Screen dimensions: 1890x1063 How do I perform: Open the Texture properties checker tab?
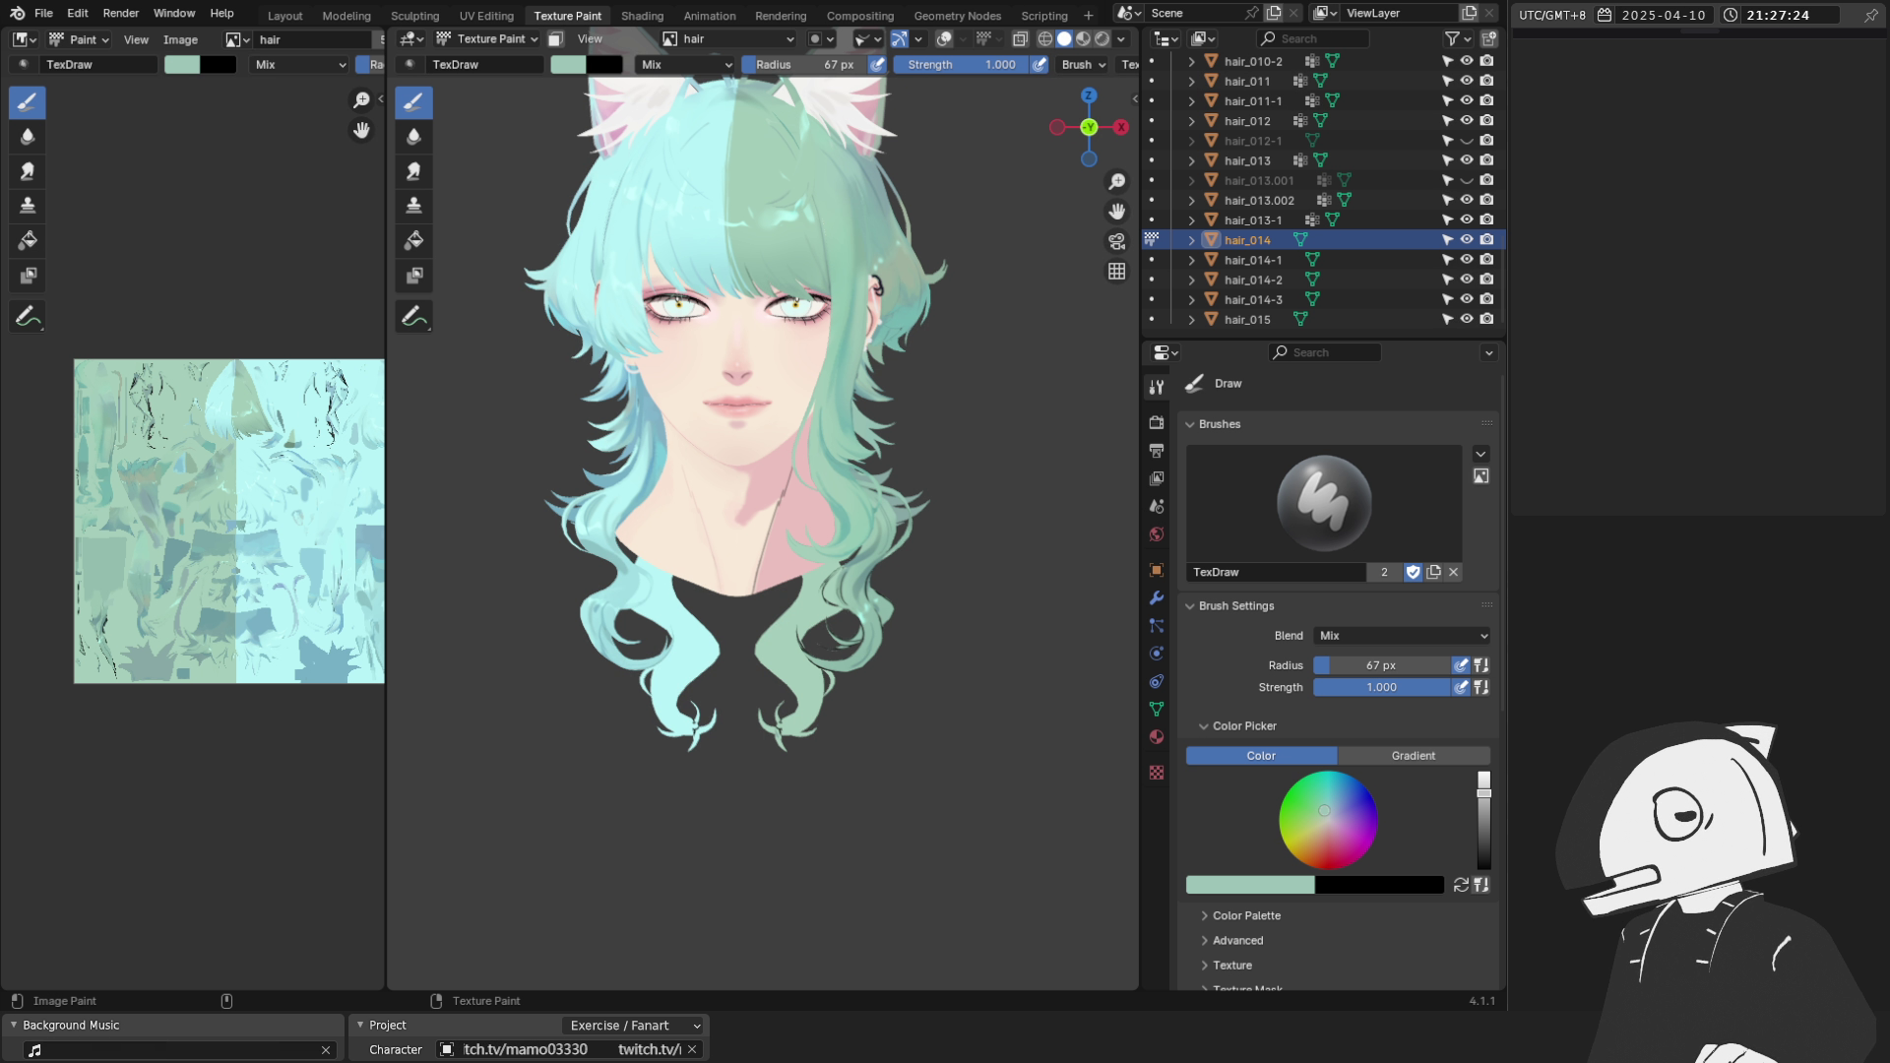coord(1157,774)
